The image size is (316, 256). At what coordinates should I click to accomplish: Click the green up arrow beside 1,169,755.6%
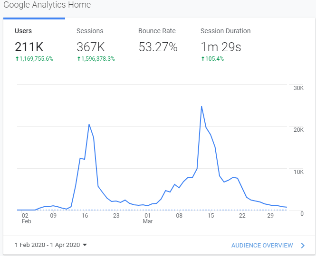tap(17, 59)
